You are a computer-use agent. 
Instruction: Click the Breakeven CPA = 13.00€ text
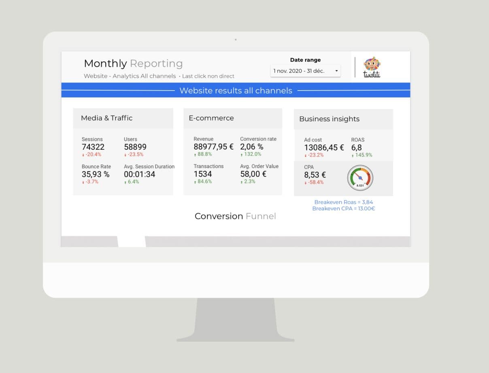click(x=343, y=209)
